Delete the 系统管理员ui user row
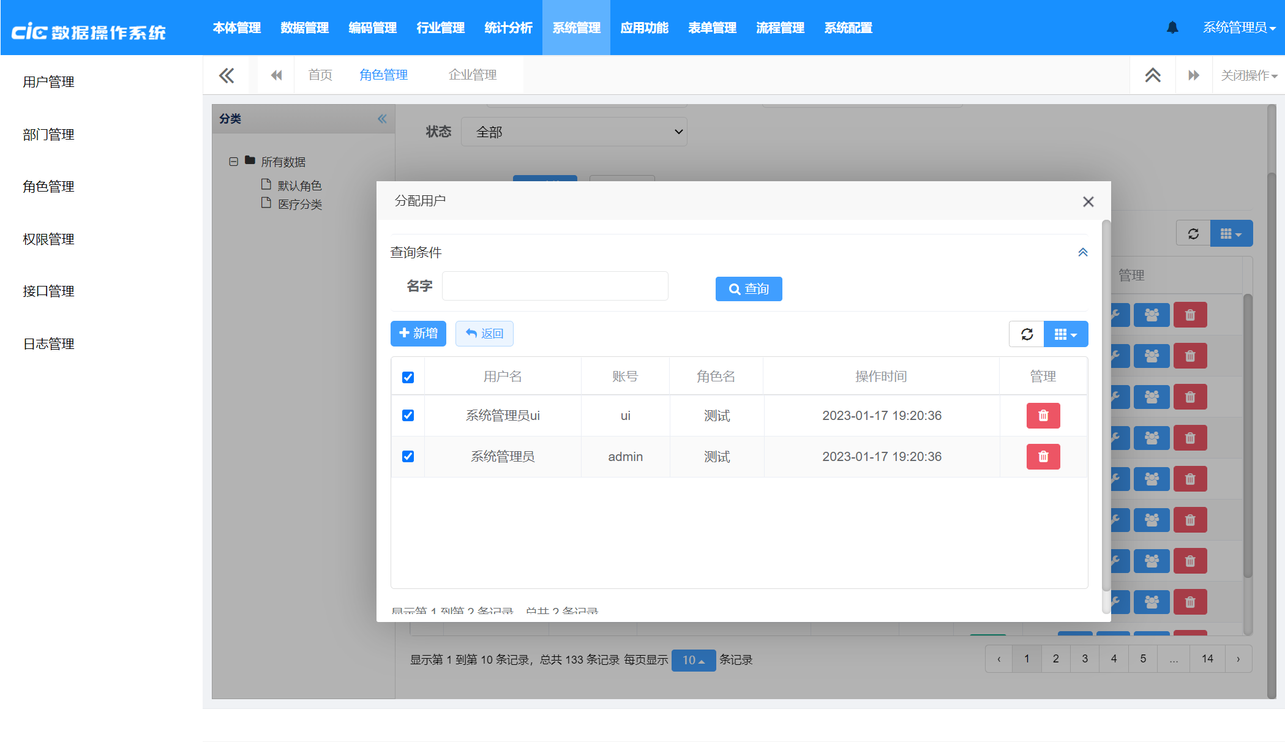Image resolution: width=1285 pixels, height=742 pixels. pos(1043,416)
